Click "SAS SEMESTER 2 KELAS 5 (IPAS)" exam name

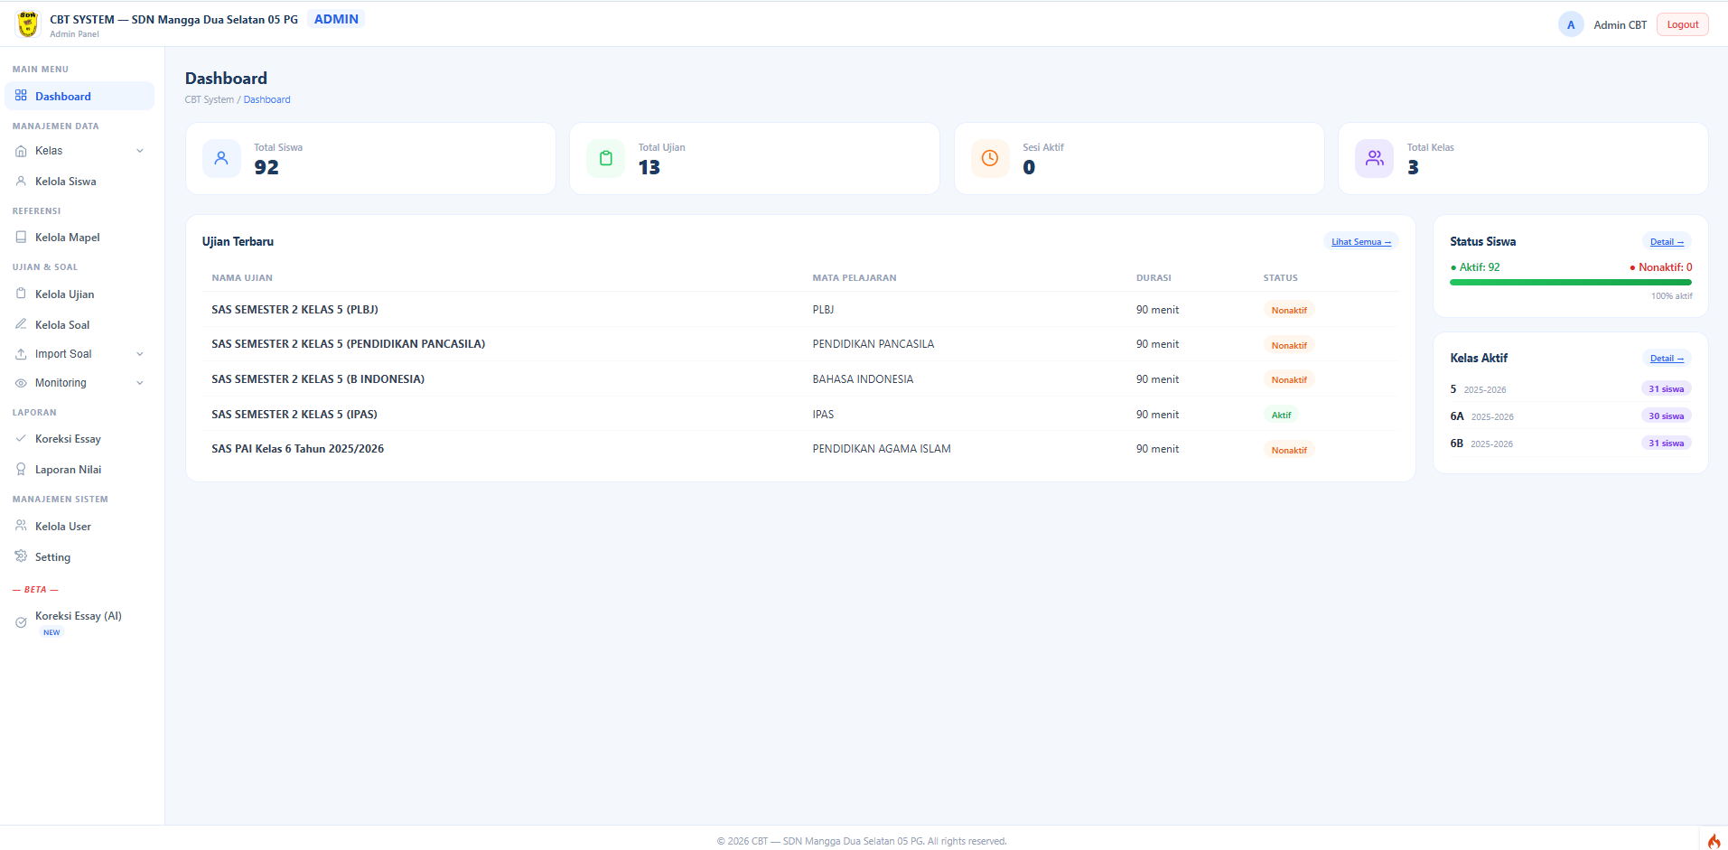294,414
